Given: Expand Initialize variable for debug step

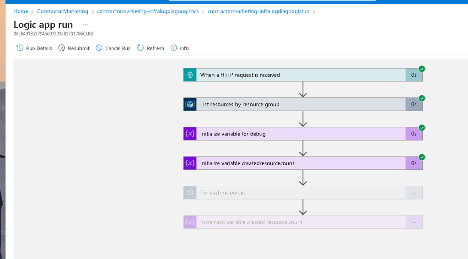Looking at the screenshot, I should pos(303,134).
